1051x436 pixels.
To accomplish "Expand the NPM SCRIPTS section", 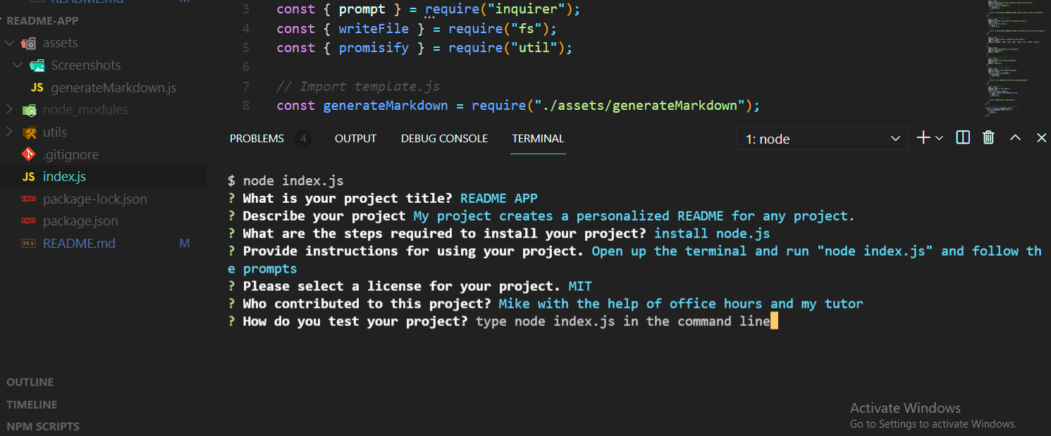I will click(43, 427).
